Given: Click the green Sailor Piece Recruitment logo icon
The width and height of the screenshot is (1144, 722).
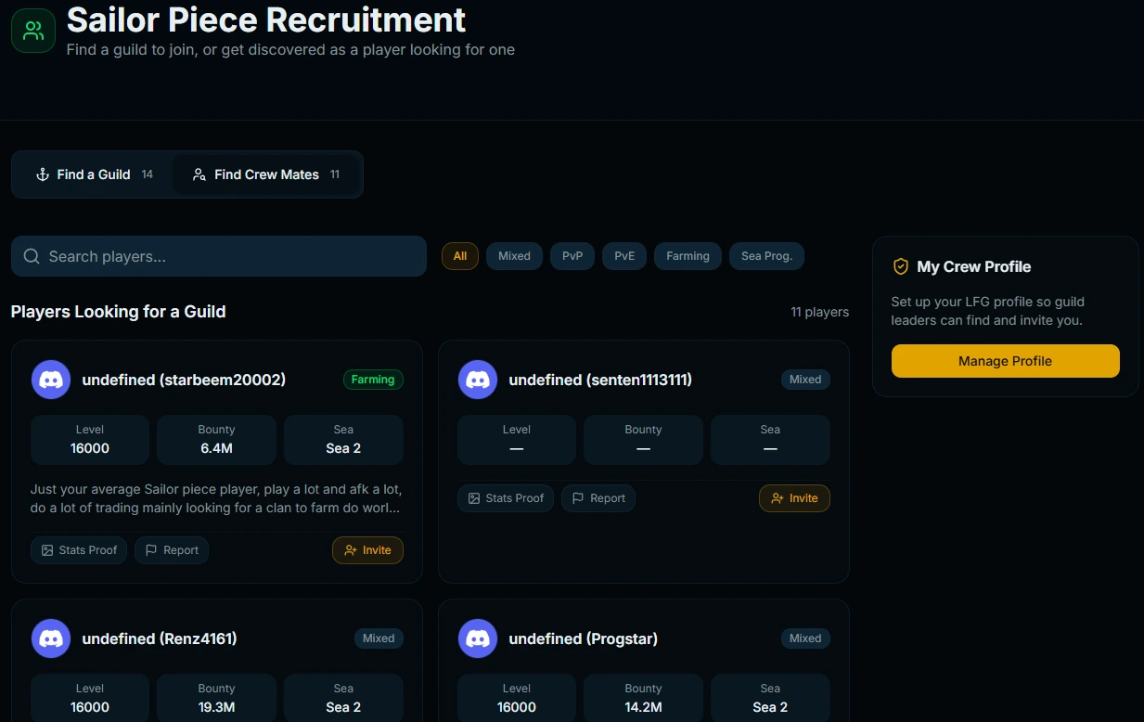Looking at the screenshot, I should pyautogui.click(x=33, y=31).
